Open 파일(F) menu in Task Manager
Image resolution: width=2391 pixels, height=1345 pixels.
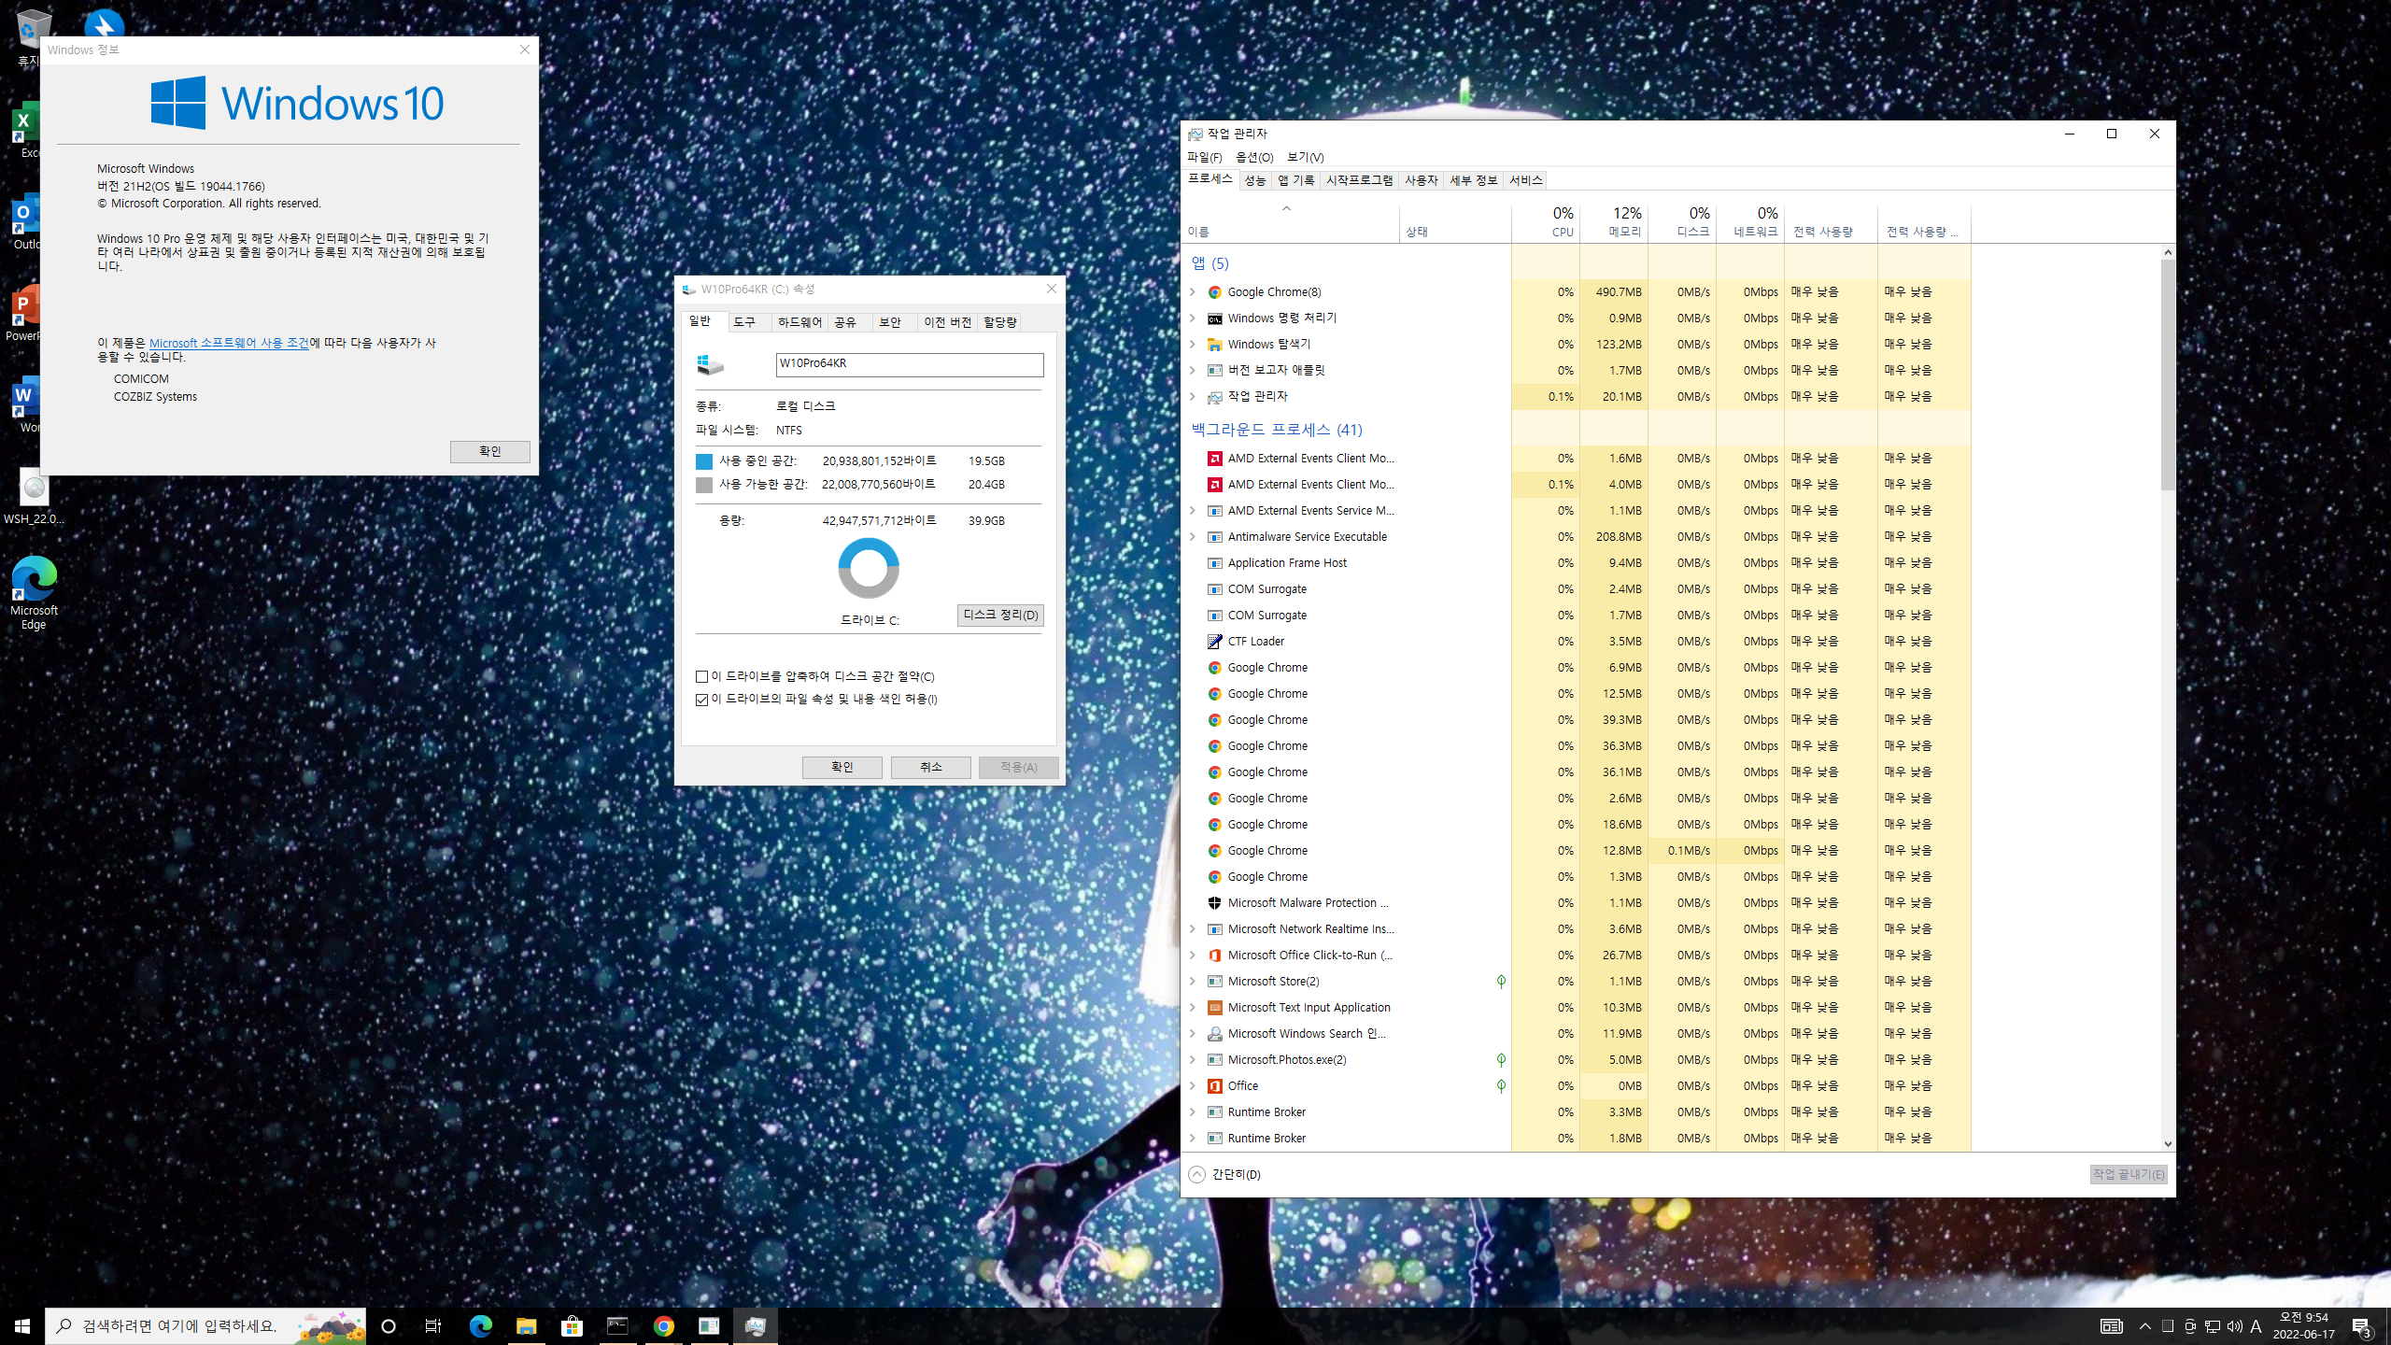pyautogui.click(x=1204, y=157)
